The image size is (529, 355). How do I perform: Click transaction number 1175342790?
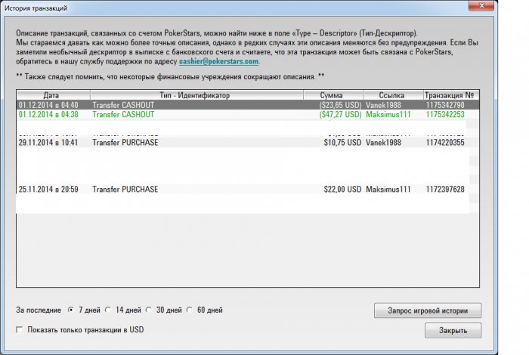tap(445, 105)
